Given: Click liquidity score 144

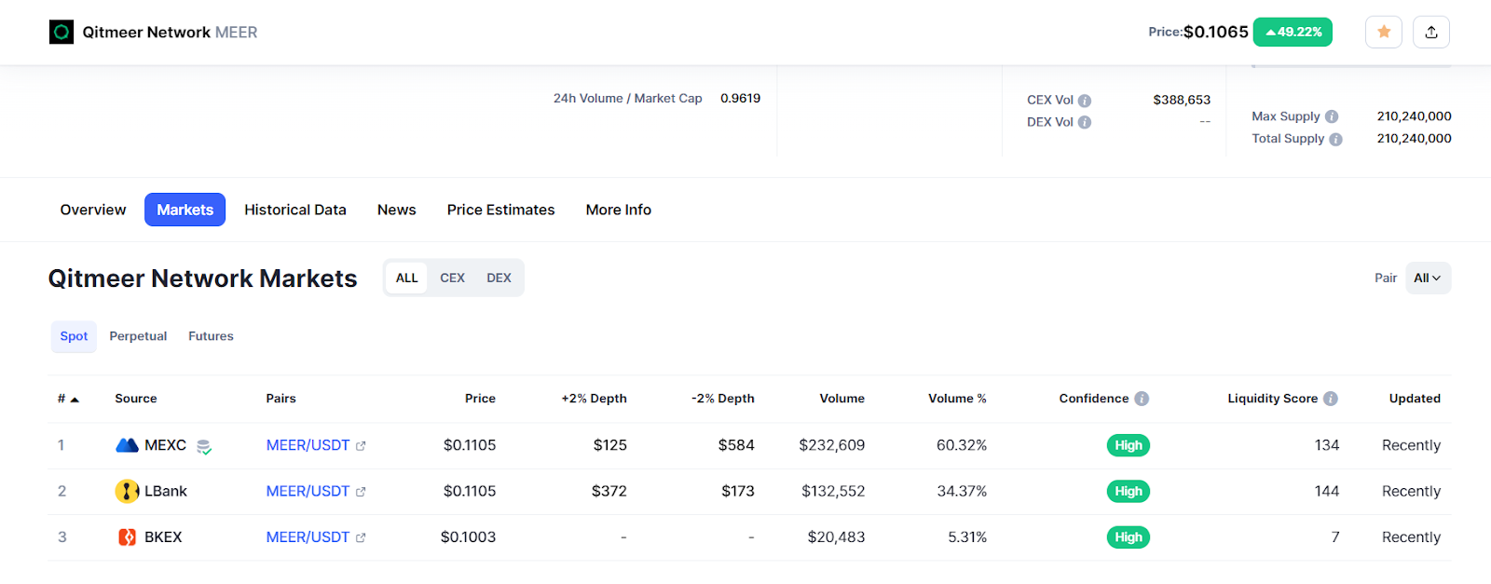Looking at the screenshot, I should click(x=1327, y=491).
